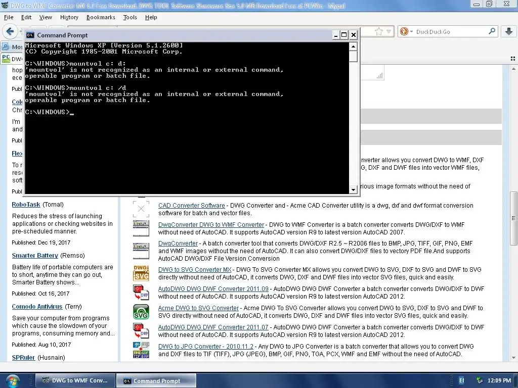Click the thumbnail beside DwgConverter DWG to WMF Converter
The height and width of the screenshot is (388, 518).
click(141, 228)
